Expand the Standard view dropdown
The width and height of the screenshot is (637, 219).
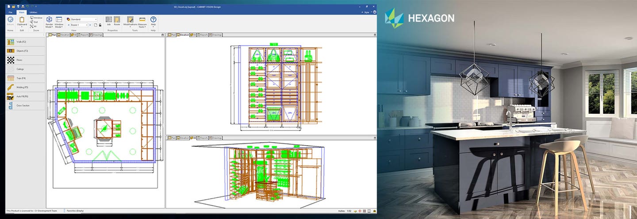pyautogui.click(x=96, y=19)
